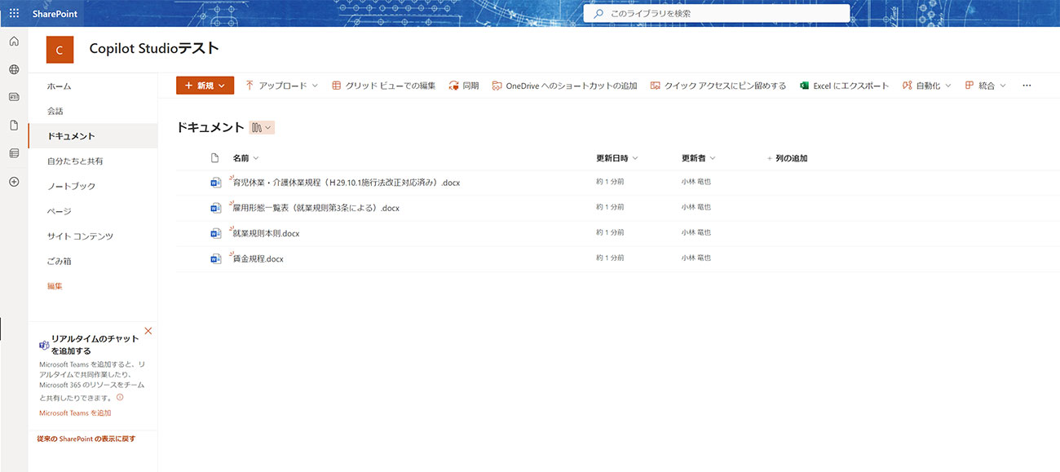Image resolution: width=1060 pixels, height=472 pixels.
Task: Click the sync 同期 icon
Action: click(454, 86)
